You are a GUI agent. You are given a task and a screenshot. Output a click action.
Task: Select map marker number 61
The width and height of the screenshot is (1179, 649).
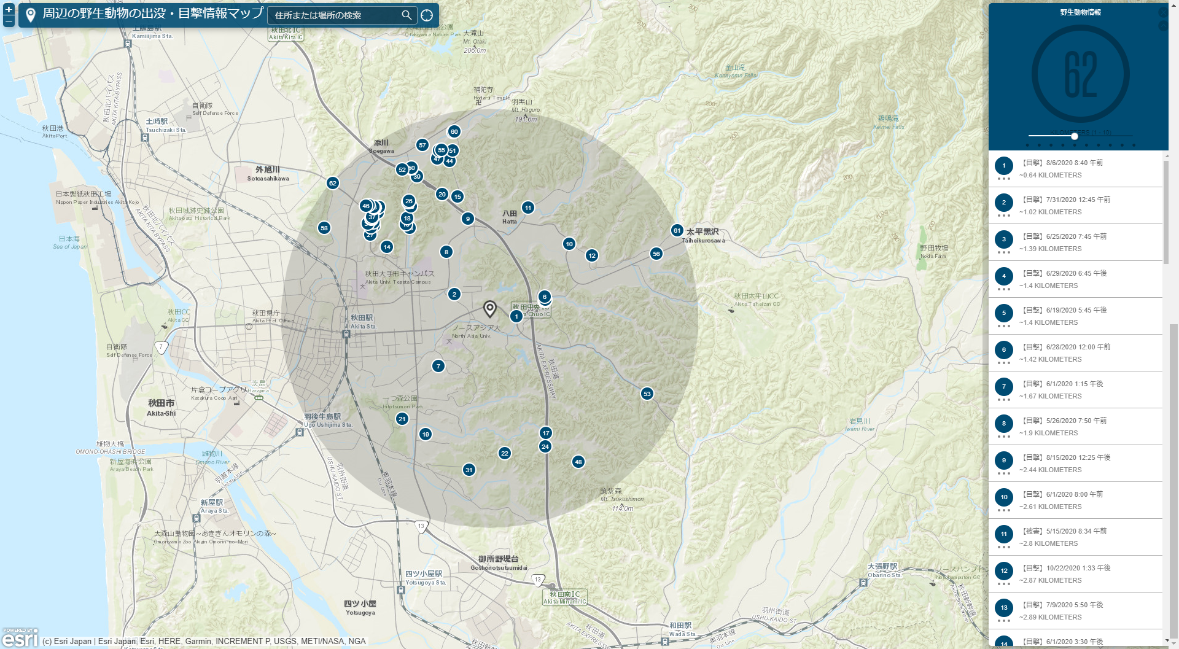coord(677,230)
